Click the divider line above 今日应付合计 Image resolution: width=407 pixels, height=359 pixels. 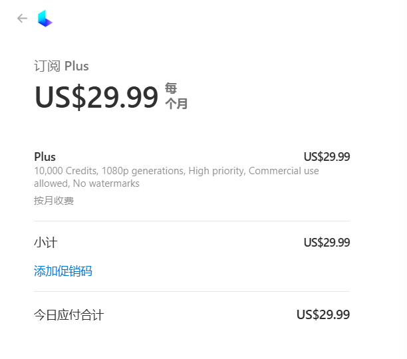192,291
